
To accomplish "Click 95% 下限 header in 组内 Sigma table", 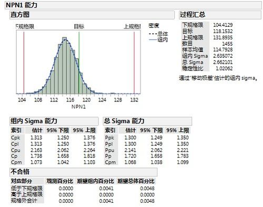I will [58, 130].
